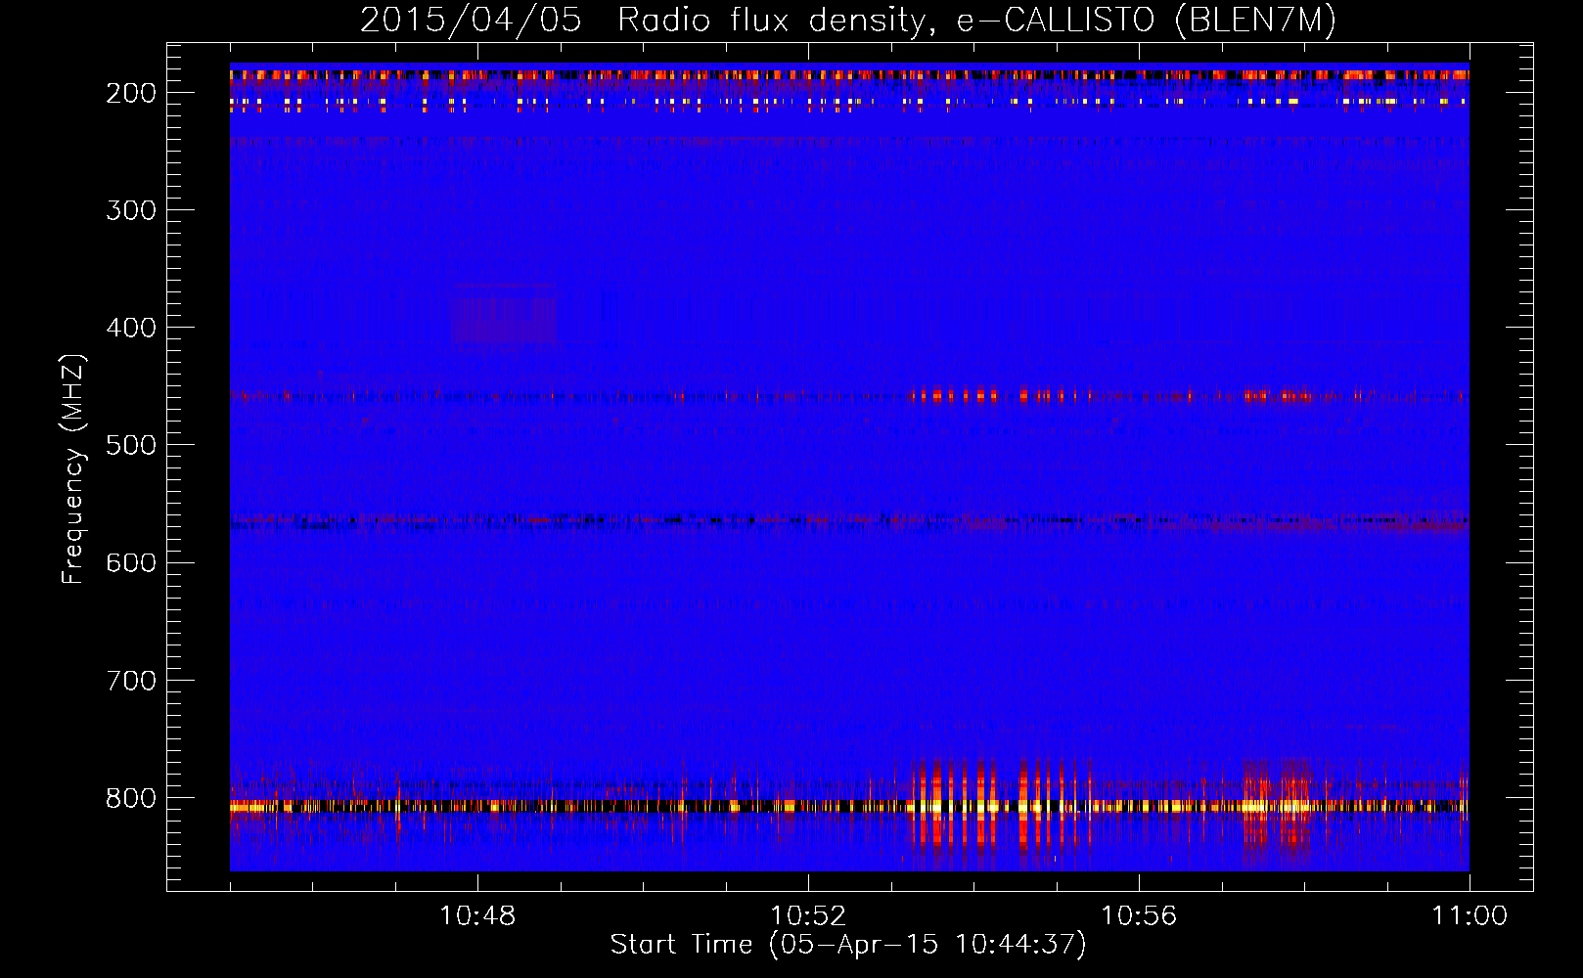Select the 300 frequency axis label
This screenshot has height=978, width=1583.
click(x=131, y=210)
